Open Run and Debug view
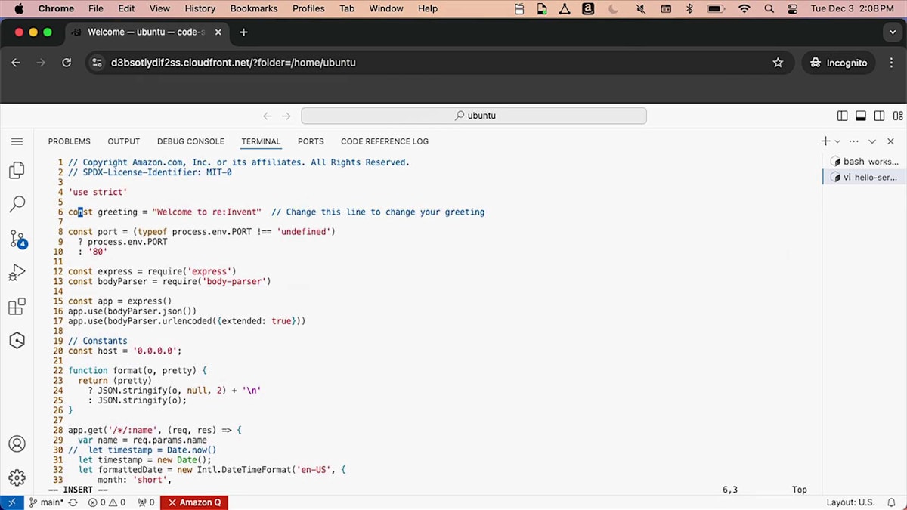The width and height of the screenshot is (907, 510). tap(17, 273)
